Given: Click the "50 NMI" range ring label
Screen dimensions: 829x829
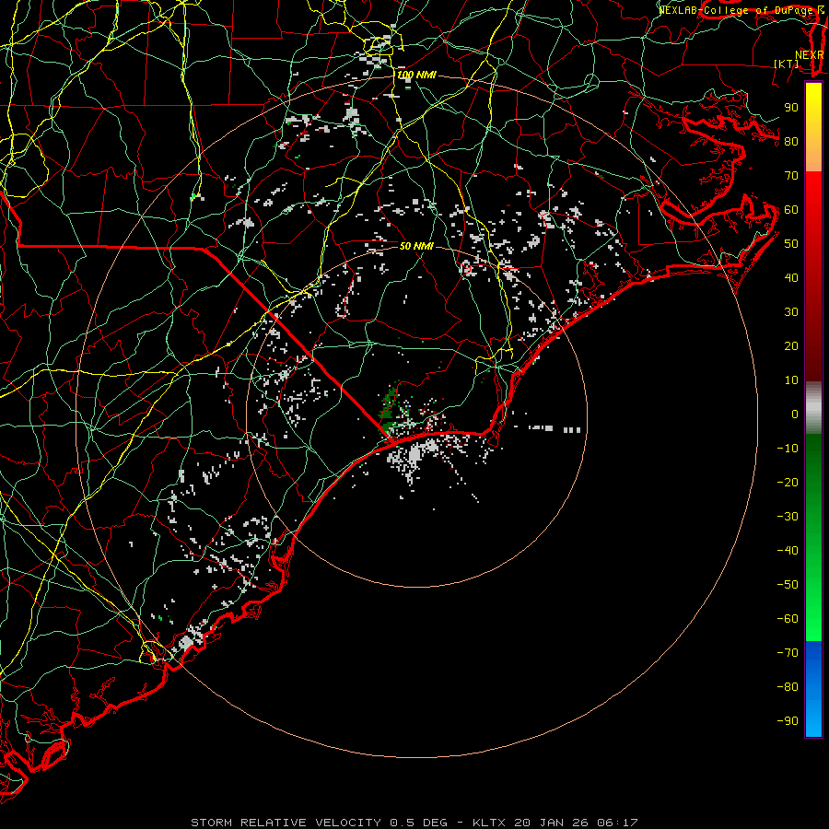Looking at the screenshot, I should (416, 246).
